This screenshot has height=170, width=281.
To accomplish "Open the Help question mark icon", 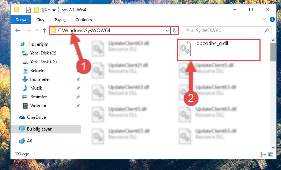I will pyautogui.click(x=272, y=19).
